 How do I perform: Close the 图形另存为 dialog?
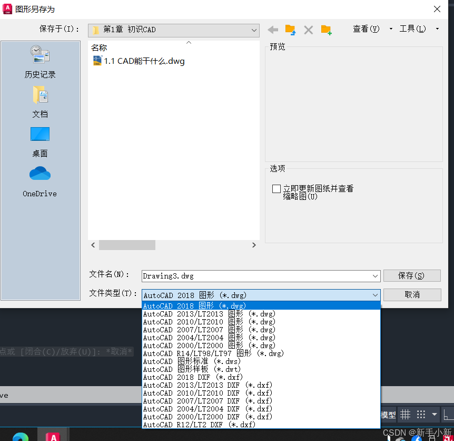coord(437,9)
